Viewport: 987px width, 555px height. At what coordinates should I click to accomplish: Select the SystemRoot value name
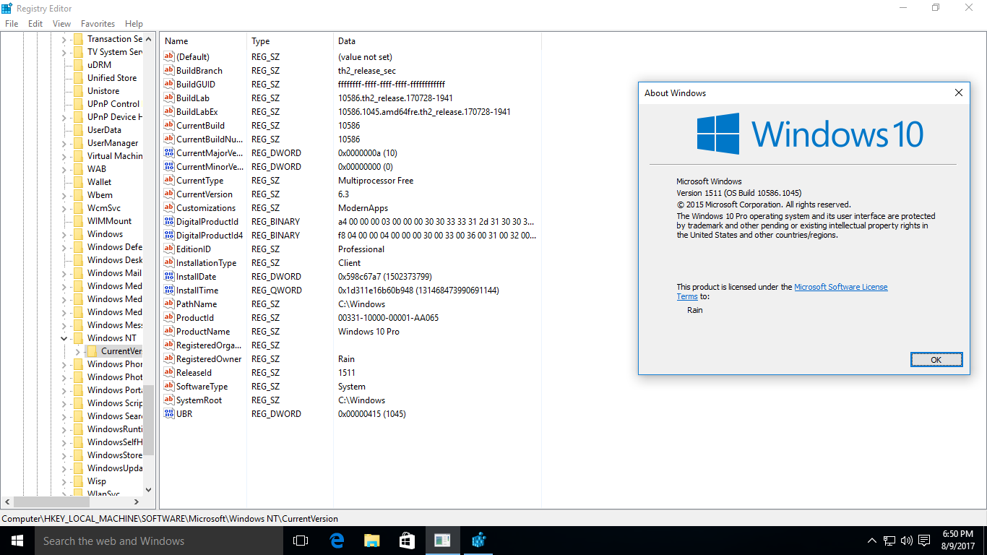[x=199, y=400]
